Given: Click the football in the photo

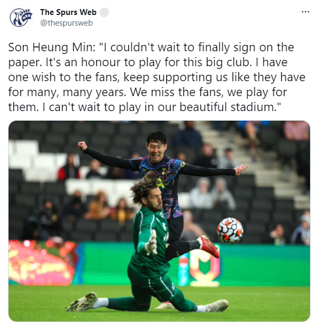Looking at the screenshot, I should (230, 230).
